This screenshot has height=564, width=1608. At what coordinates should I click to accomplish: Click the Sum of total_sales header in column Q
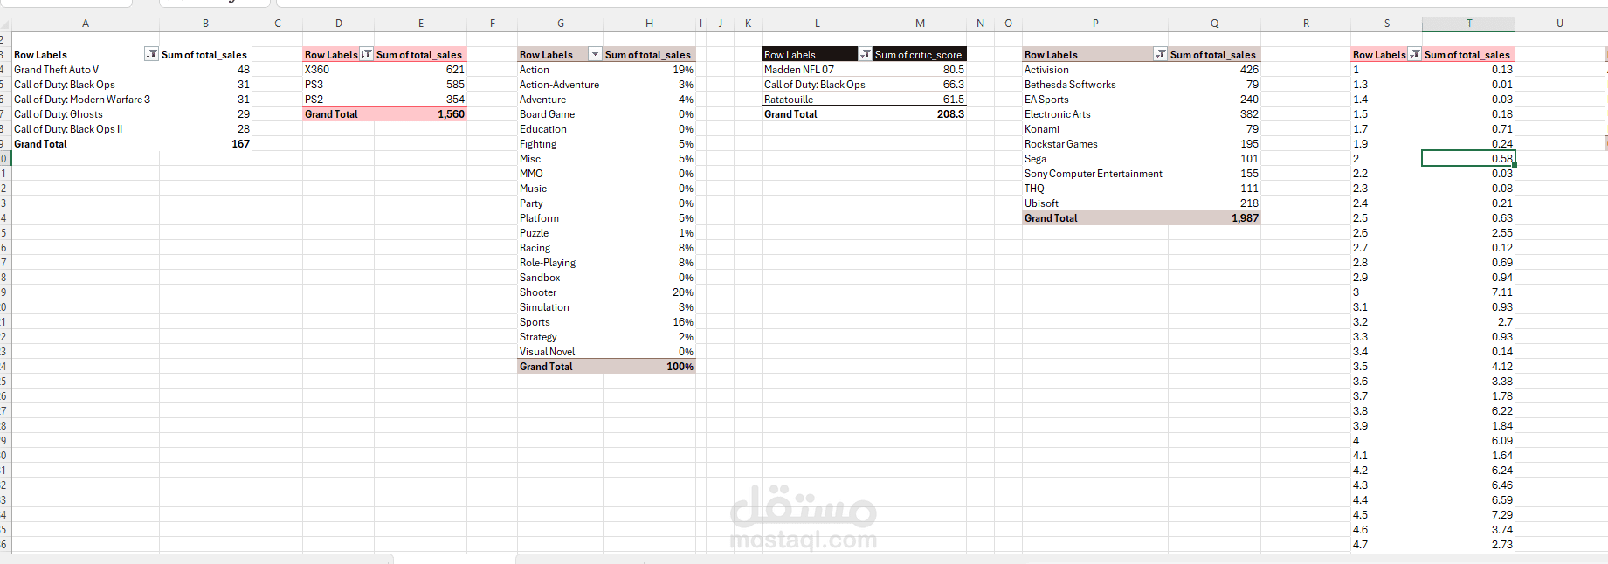1215,54
